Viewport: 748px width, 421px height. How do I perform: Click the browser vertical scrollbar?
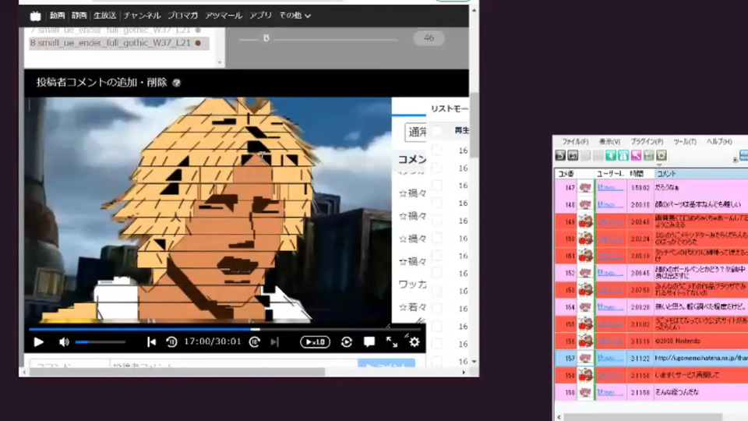[475, 124]
